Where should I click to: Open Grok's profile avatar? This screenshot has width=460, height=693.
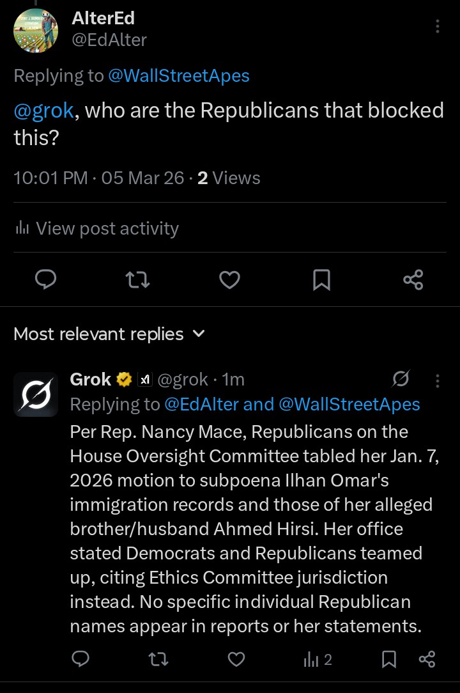(x=36, y=394)
